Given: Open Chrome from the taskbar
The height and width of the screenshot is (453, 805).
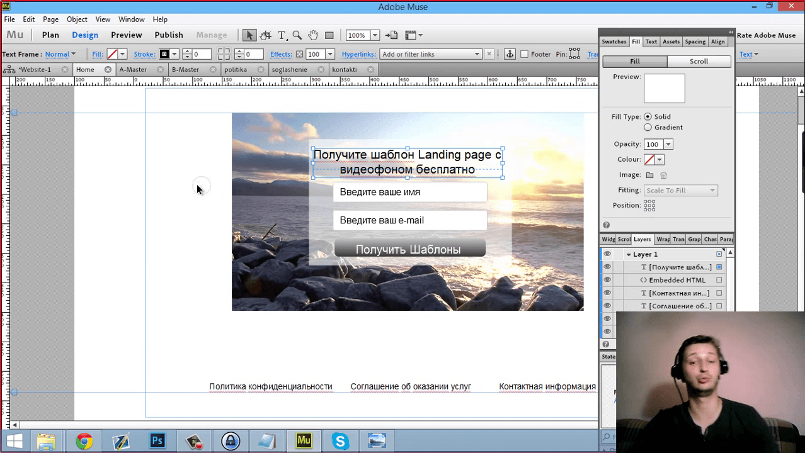Looking at the screenshot, I should [84, 441].
